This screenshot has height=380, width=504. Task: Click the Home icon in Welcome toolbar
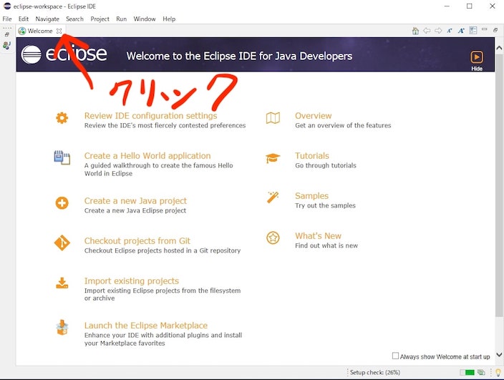(x=415, y=31)
